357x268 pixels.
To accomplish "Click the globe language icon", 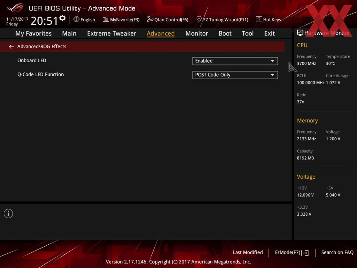I will (x=76, y=19).
